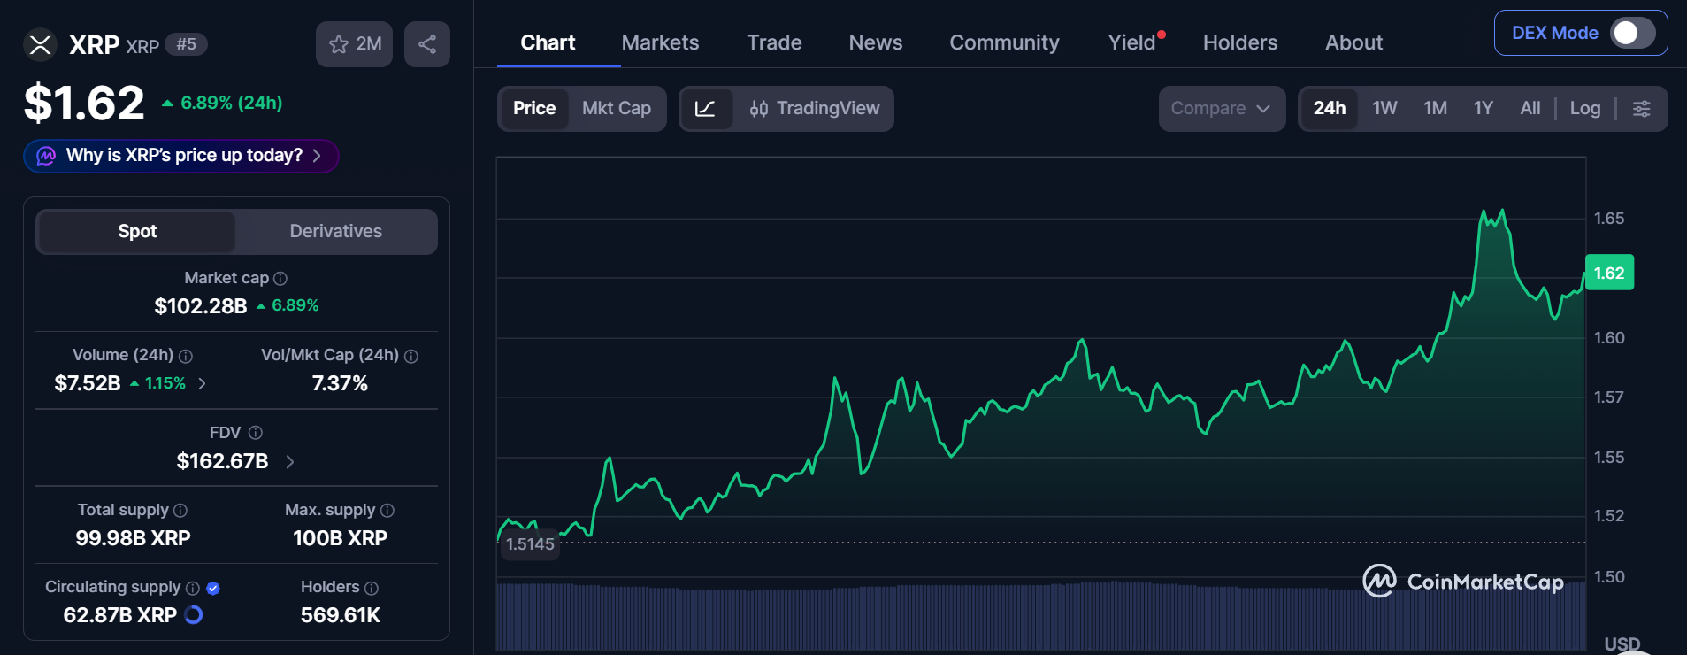
Task: Set chart range to All
Action: pos(1530,109)
